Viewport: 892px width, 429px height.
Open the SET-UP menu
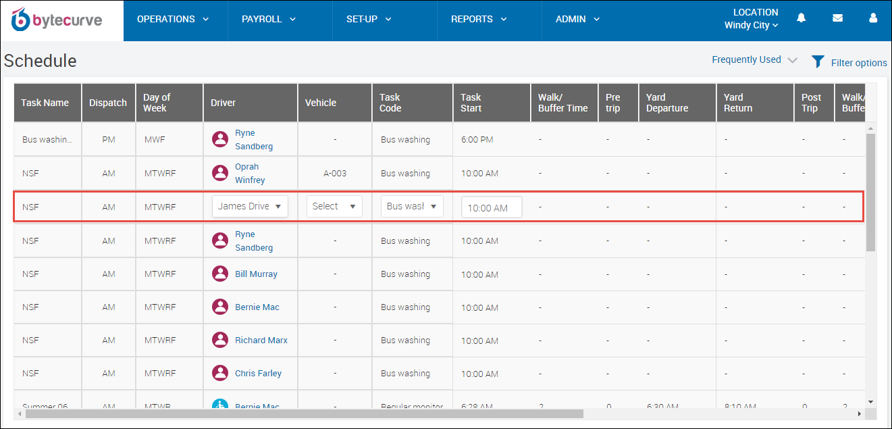(x=369, y=20)
